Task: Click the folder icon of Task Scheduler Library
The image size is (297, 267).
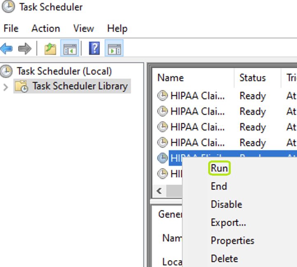Action: click(21, 86)
